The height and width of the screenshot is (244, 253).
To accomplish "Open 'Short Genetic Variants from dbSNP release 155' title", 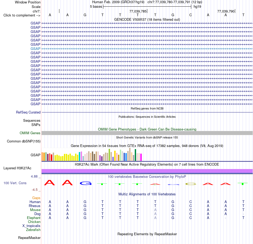I will click(147, 137).
